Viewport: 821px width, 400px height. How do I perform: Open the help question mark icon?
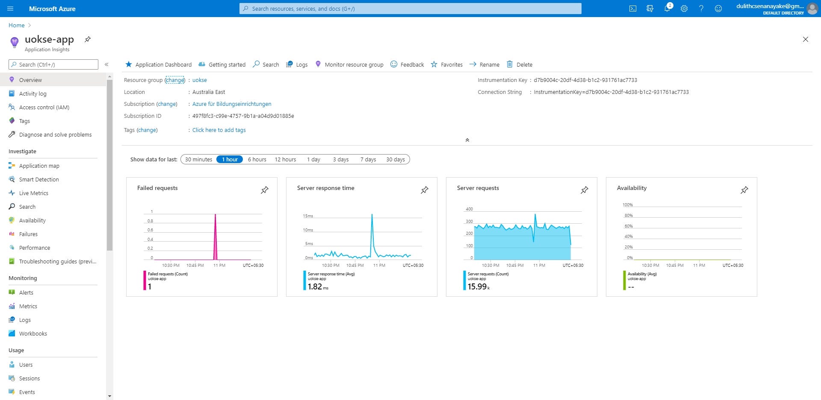(x=701, y=9)
